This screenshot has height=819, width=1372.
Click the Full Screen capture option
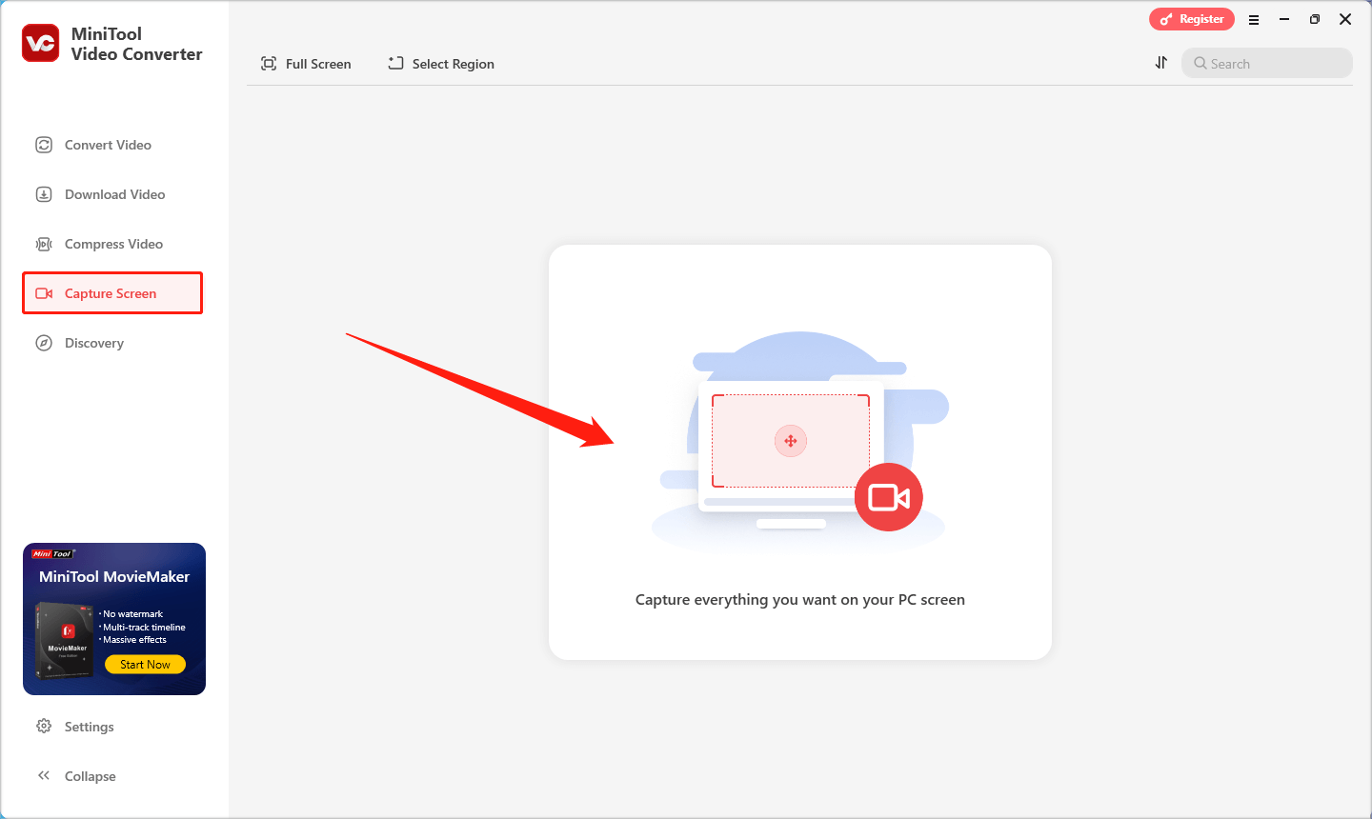point(306,64)
